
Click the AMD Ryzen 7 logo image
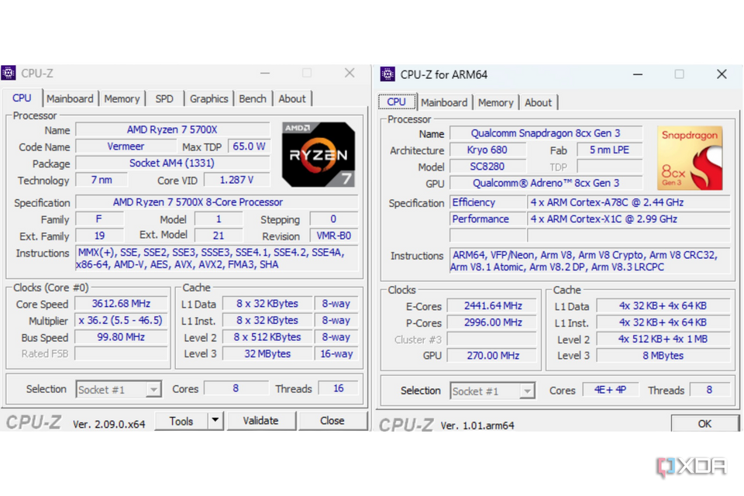(x=318, y=154)
